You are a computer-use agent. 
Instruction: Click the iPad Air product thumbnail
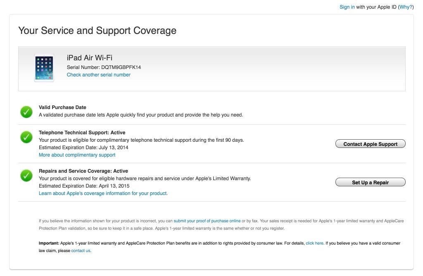(x=44, y=68)
